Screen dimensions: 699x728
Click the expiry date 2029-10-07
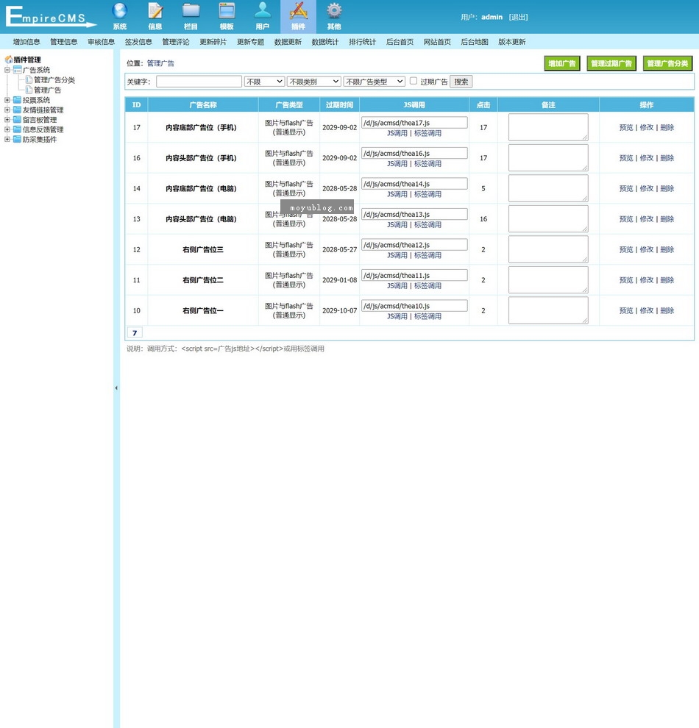point(339,310)
